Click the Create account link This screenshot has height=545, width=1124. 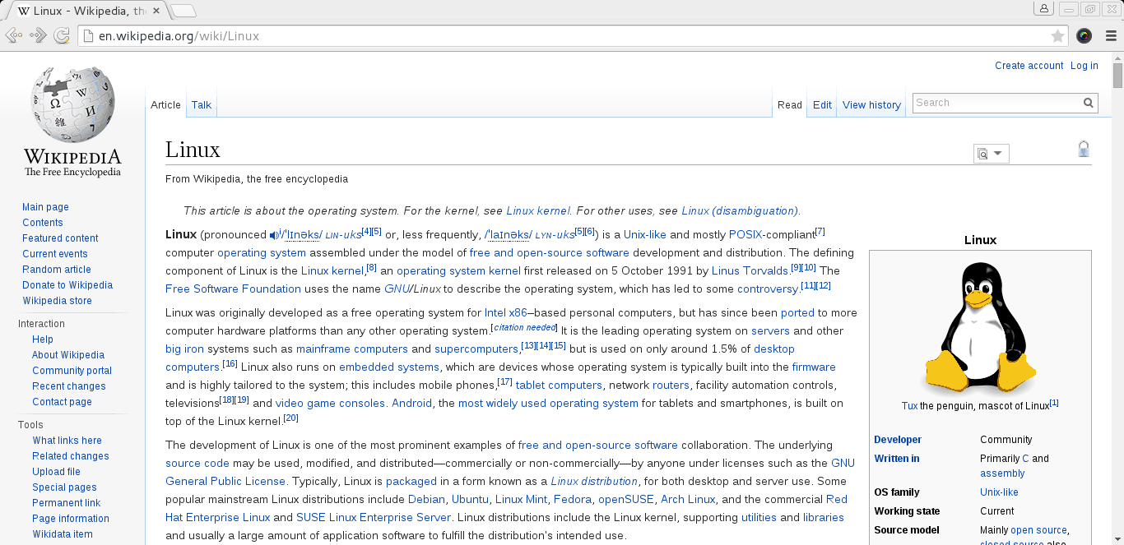point(1029,66)
